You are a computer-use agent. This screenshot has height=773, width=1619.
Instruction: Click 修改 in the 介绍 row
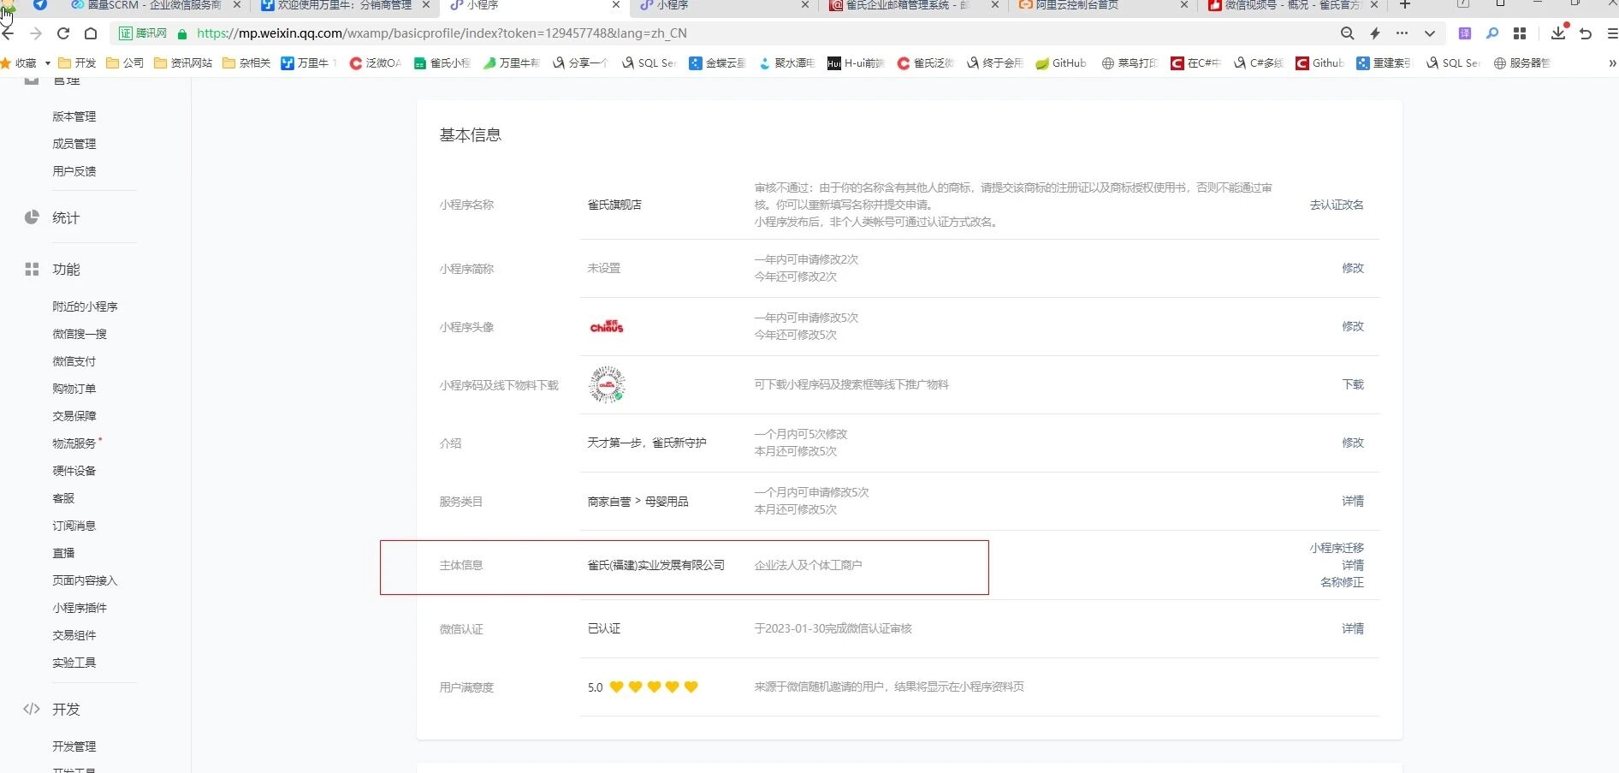1353,443
